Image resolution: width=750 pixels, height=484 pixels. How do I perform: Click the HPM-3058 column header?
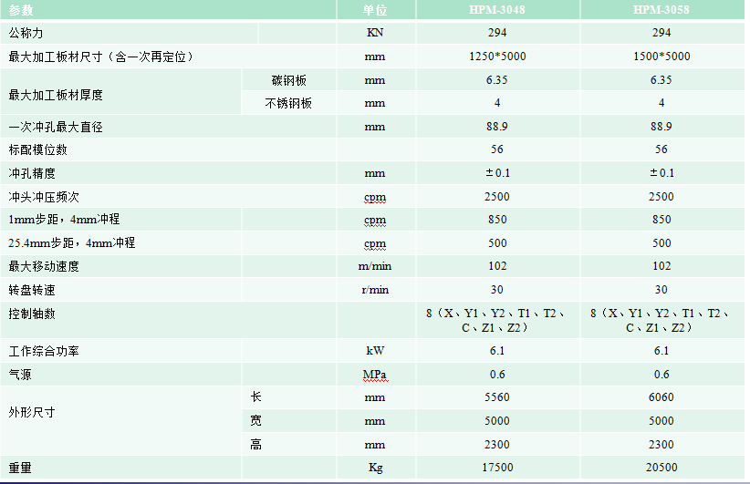coord(661,10)
